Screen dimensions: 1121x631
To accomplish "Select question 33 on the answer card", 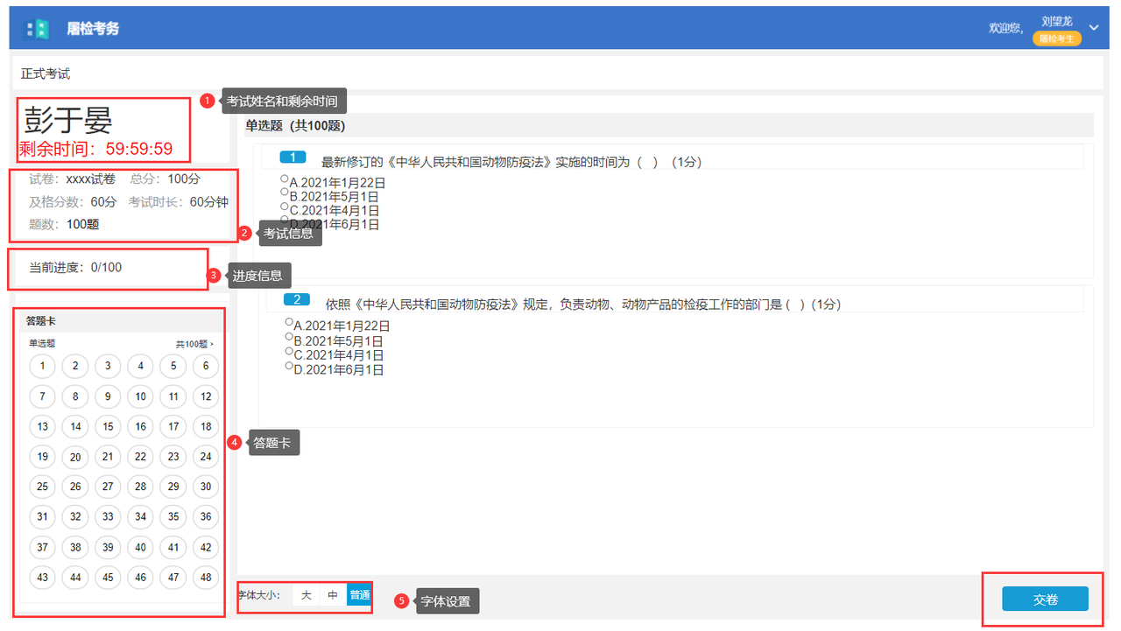I will pyautogui.click(x=108, y=517).
